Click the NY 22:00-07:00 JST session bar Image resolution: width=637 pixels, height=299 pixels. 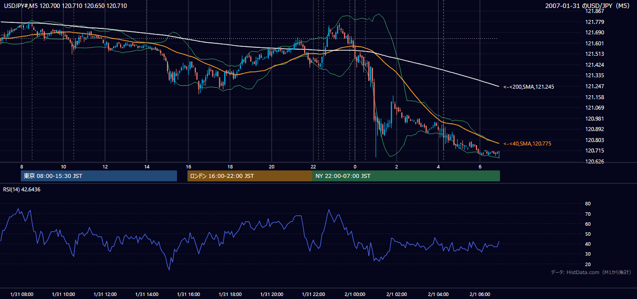(x=406, y=176)
